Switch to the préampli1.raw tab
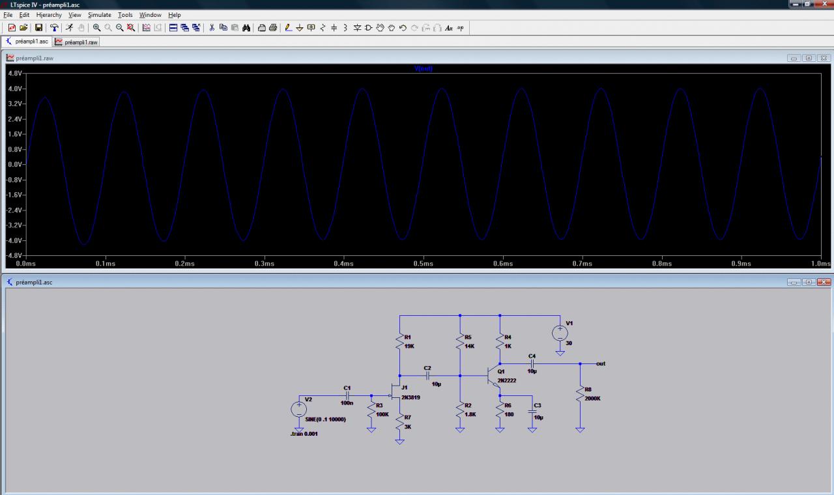Screen dimensions: 834x495 pos(77,42)
